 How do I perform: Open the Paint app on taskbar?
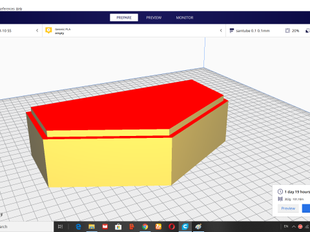[x=198, y=226]
